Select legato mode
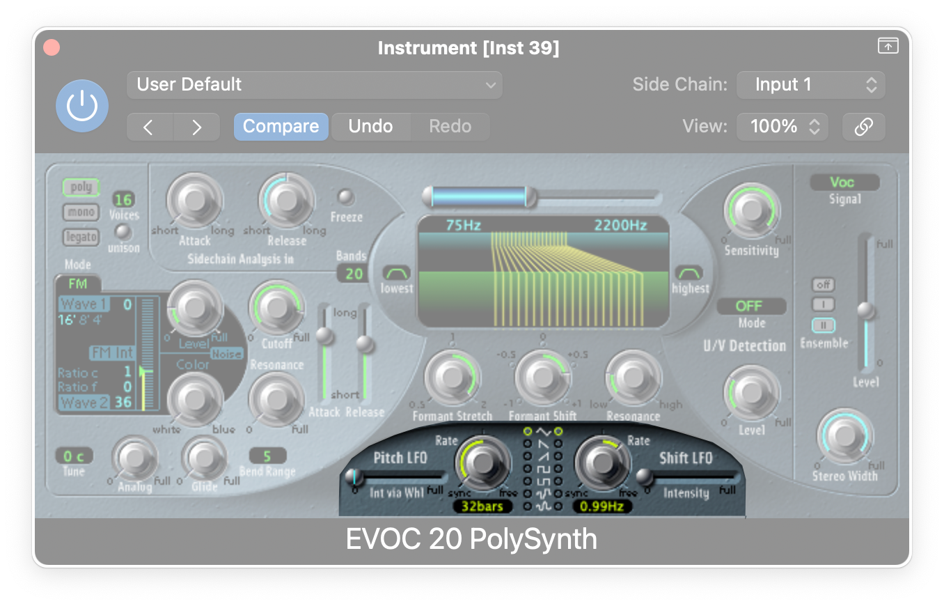The width and height of the screenshot is (944, 606). tap(81, 237)
